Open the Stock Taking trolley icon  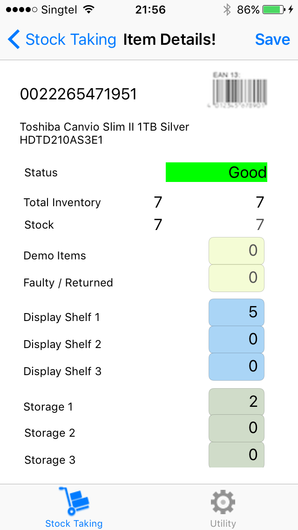(x=74, y=501)
